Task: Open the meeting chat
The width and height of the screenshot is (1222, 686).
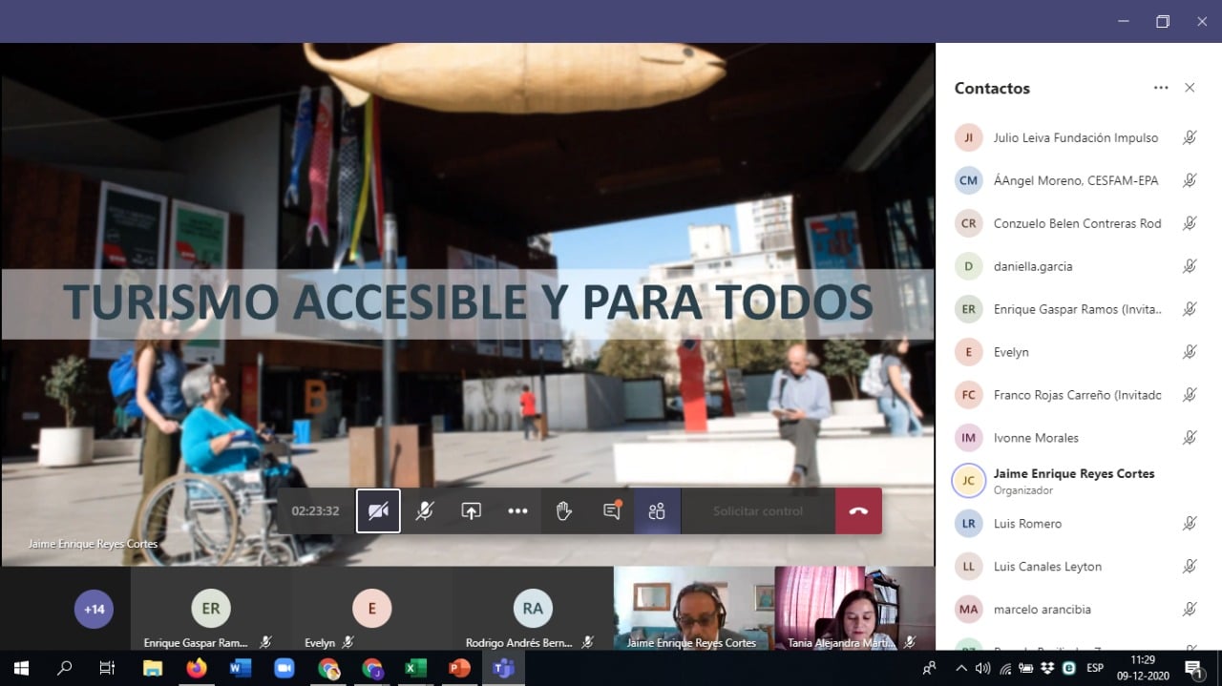Action: [x=610, y=510]
